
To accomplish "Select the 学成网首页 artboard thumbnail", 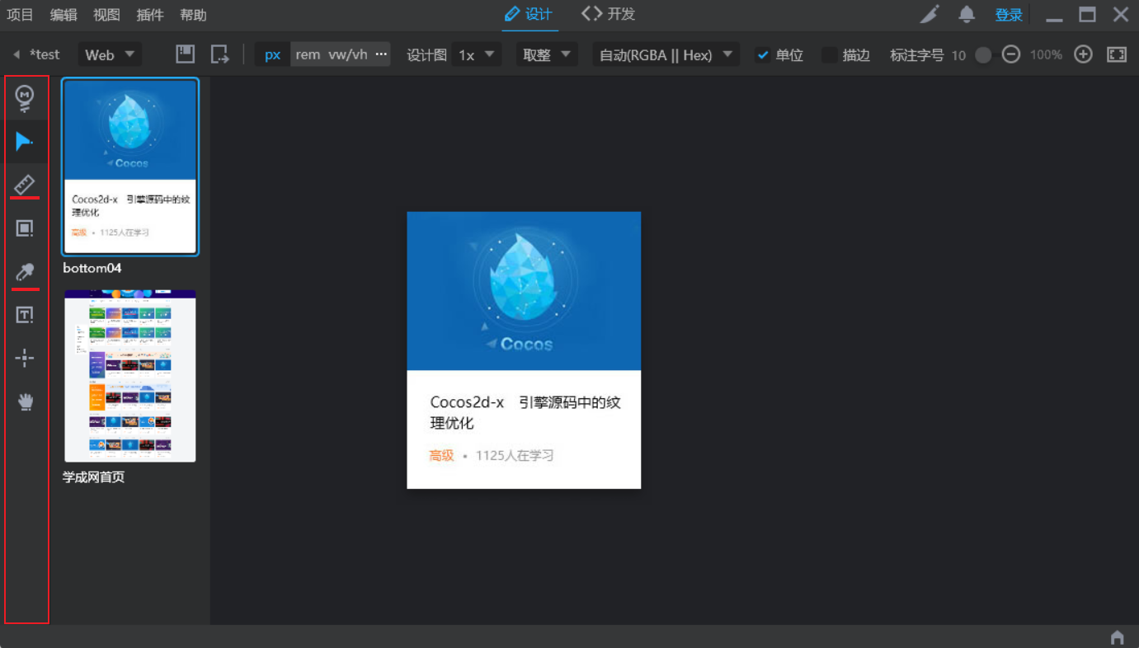I will (130, 375).
